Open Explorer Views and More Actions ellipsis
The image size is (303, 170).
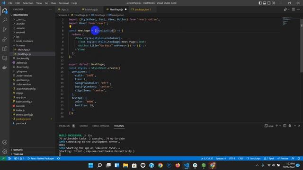coord(51,9)
